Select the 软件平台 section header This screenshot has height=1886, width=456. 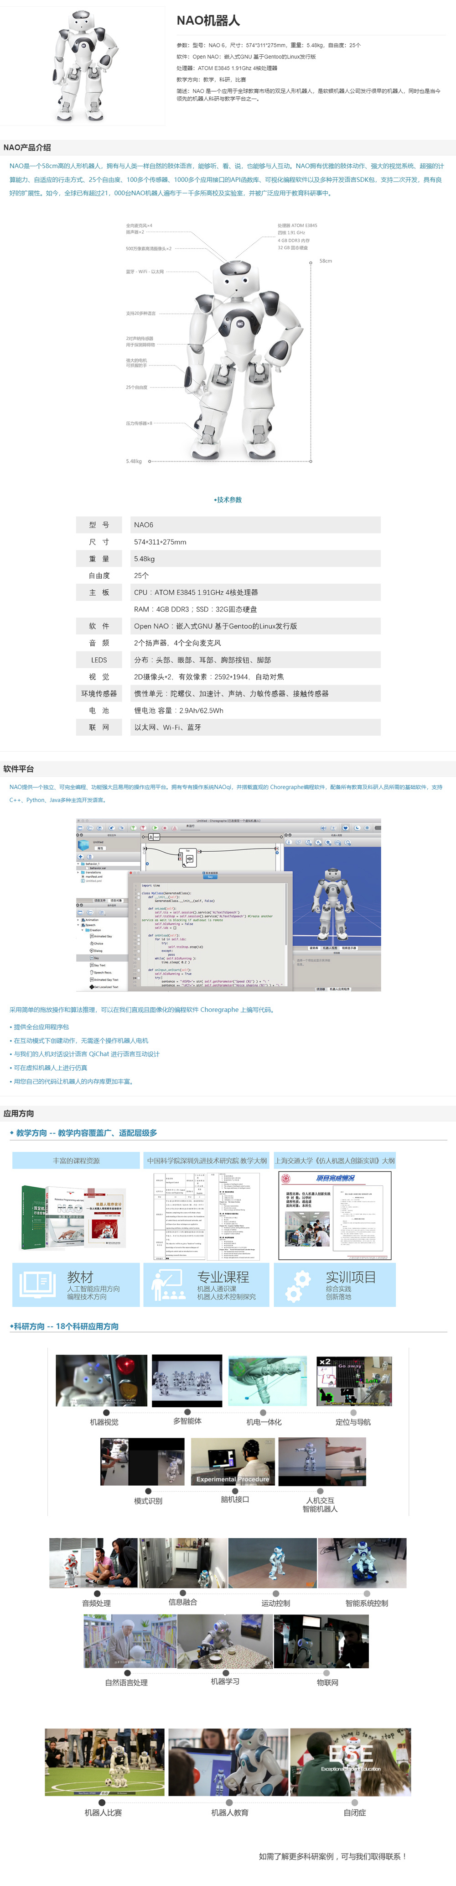pos(18,769)
